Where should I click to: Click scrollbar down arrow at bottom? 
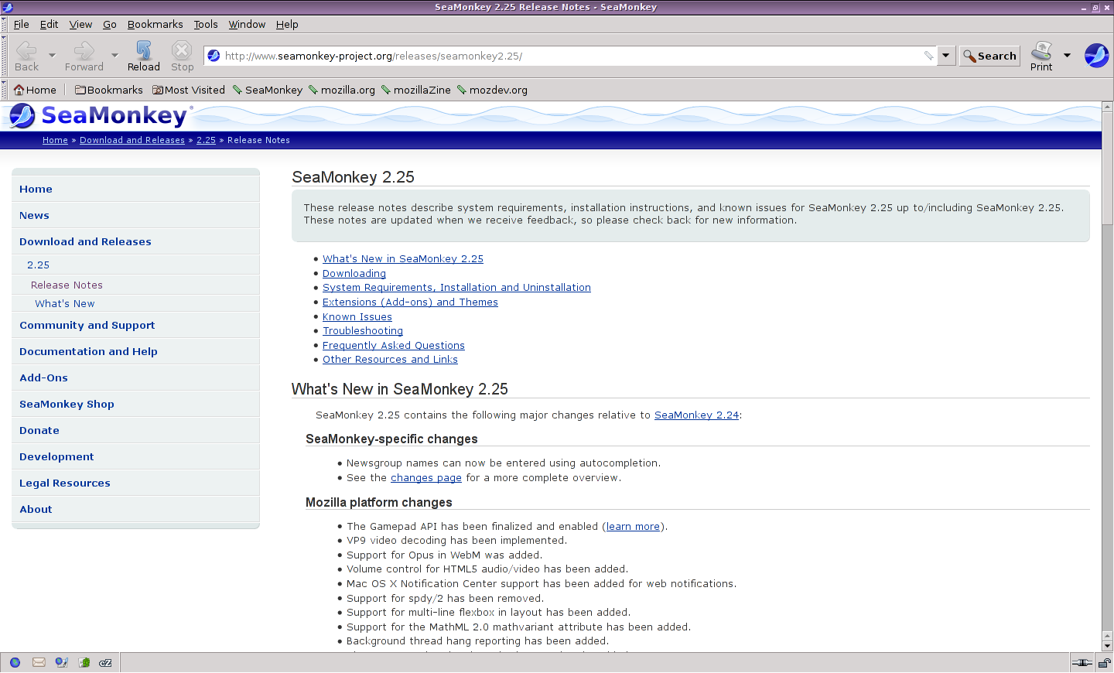tap(1107, 646)
